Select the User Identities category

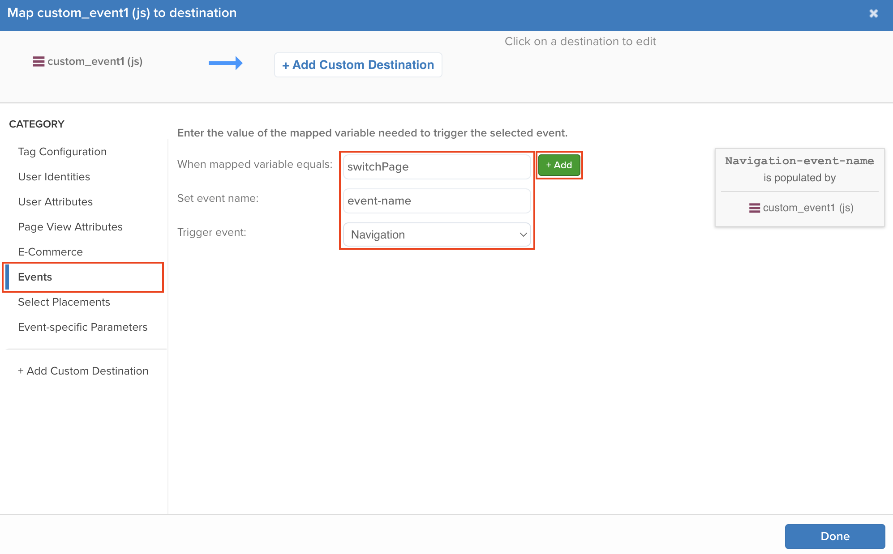(54, 177)
